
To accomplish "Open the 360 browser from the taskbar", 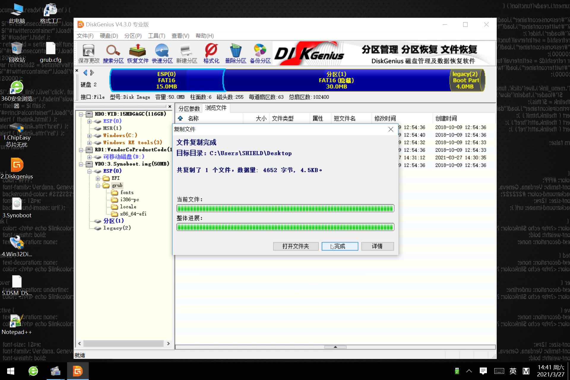I will click(33, 371).
